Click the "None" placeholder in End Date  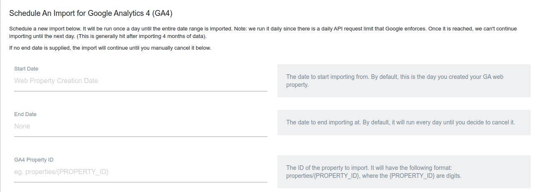coord(22,126)
